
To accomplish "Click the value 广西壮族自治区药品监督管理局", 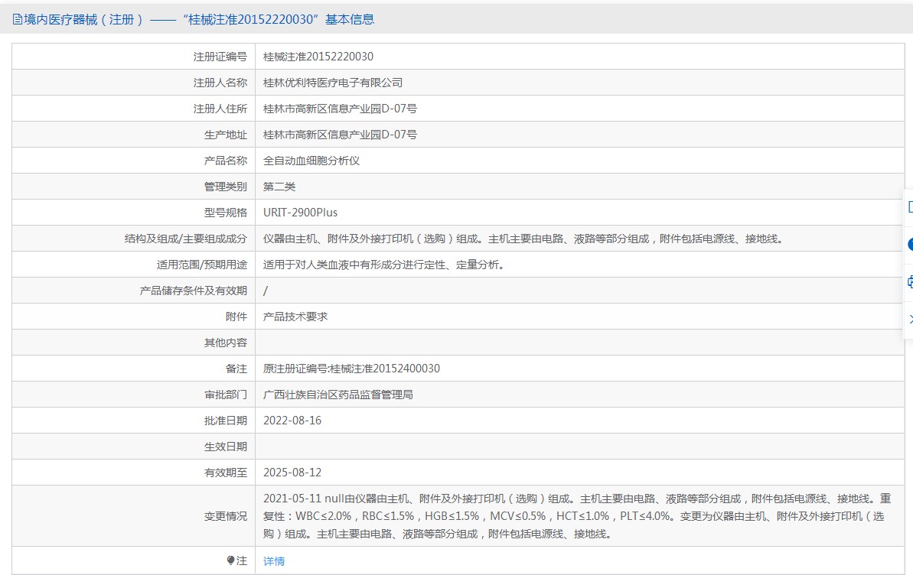I will (x=337, y=395).
